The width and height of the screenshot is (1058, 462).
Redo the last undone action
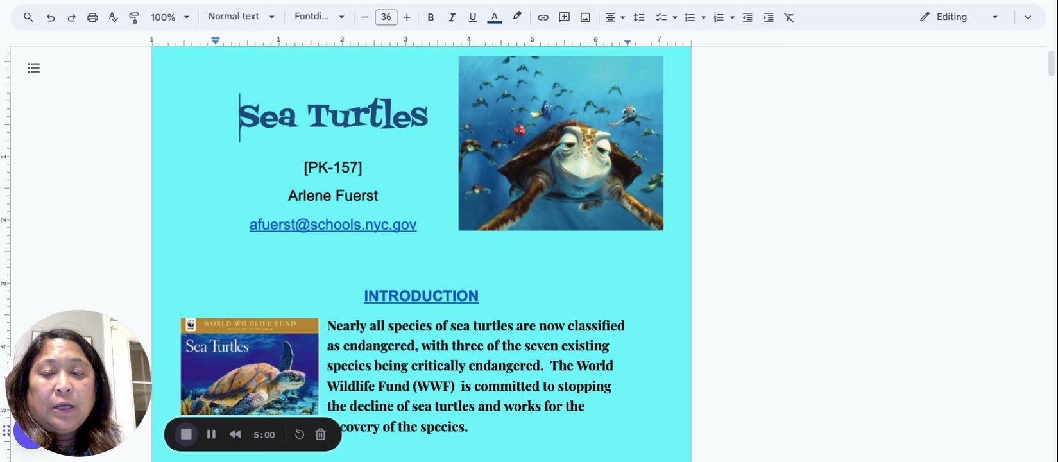pyautogui.click(x=71, y=17)
